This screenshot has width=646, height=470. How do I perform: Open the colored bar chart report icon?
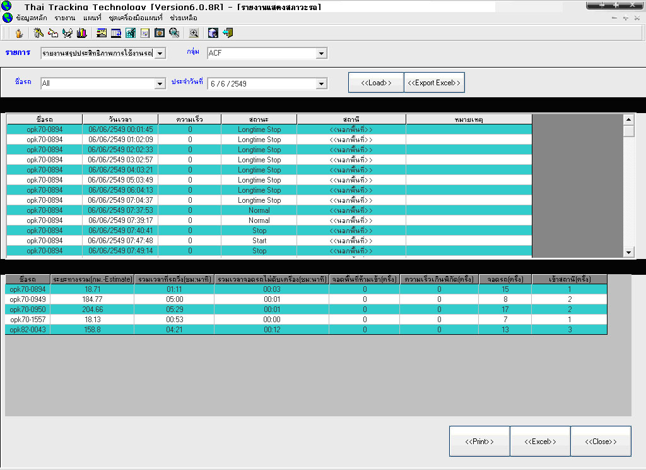click(82, 33)
